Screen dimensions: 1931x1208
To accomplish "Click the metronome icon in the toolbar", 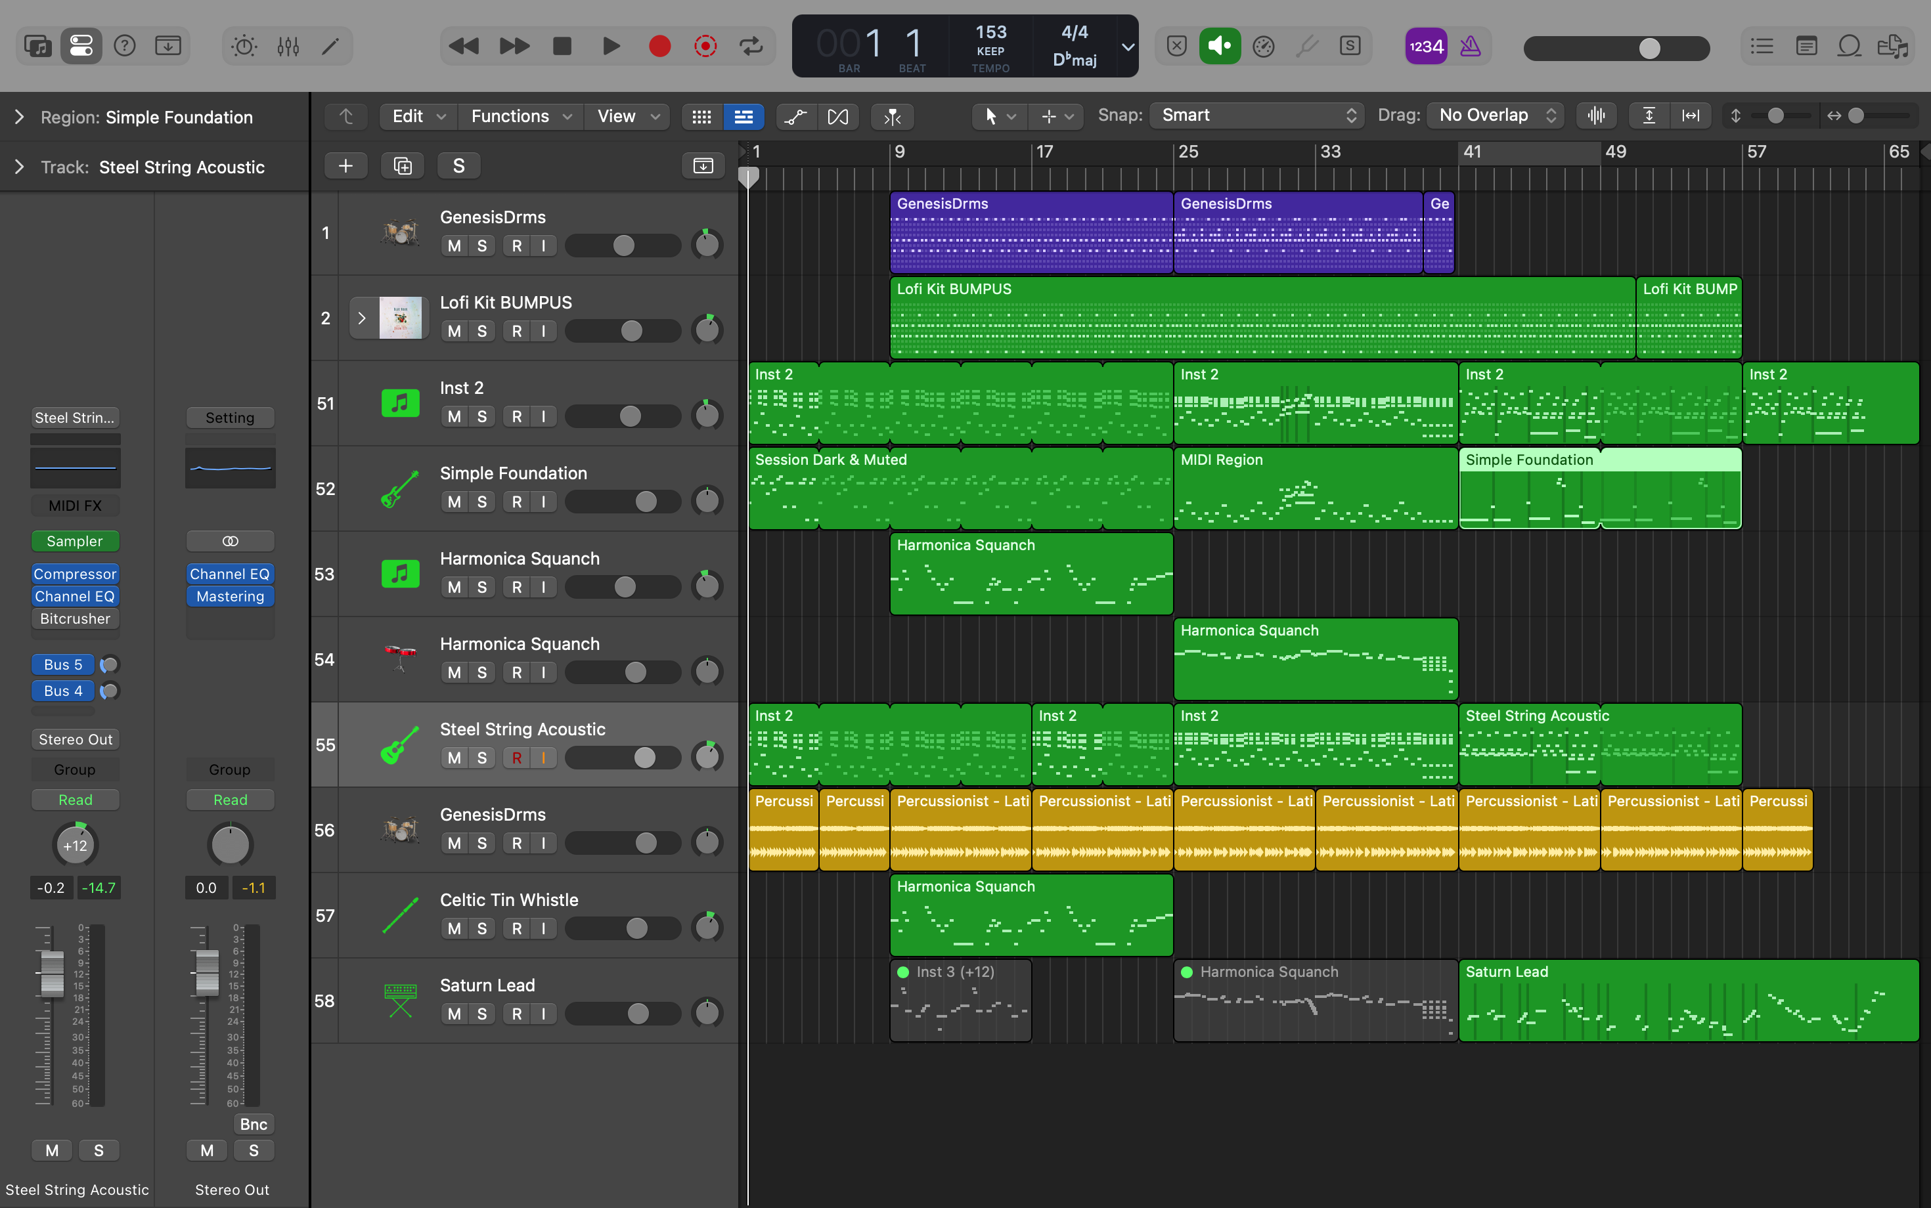I will point(1470,47).
